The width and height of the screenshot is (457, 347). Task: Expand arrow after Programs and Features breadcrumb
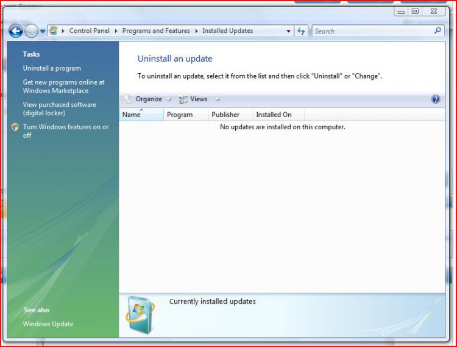click(x=196, y=31)
